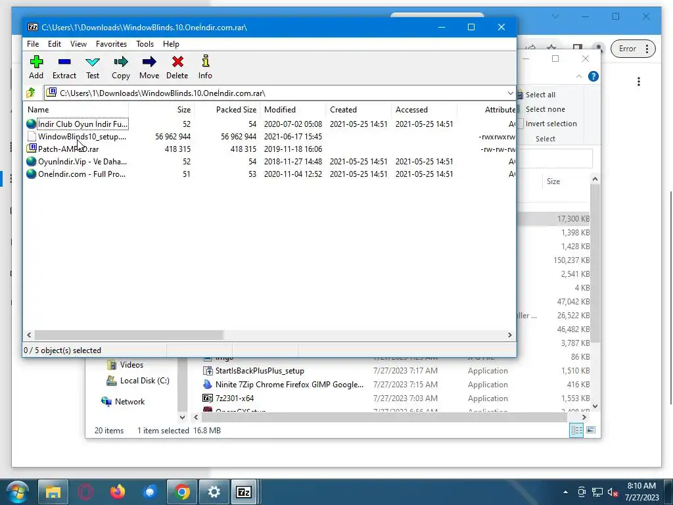Open the Help menu in 7-Zip
Image resolution: width=673 pixels, height=505 pixels.
[171, 44]
